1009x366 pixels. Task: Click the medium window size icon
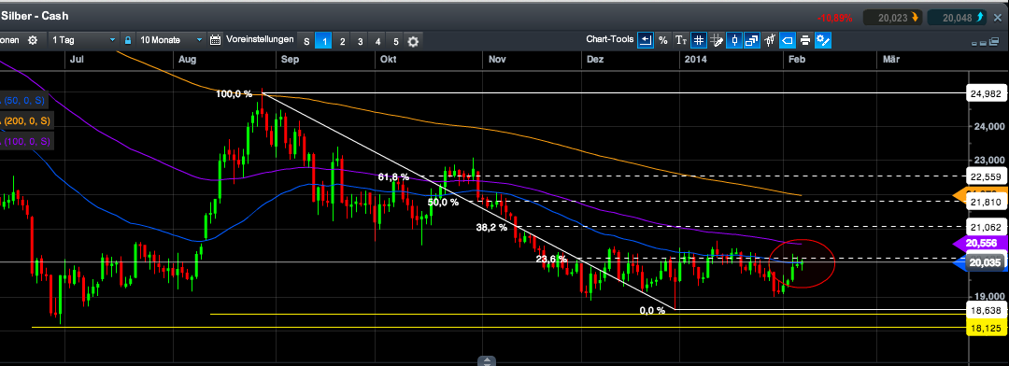(x=983, y=43)
